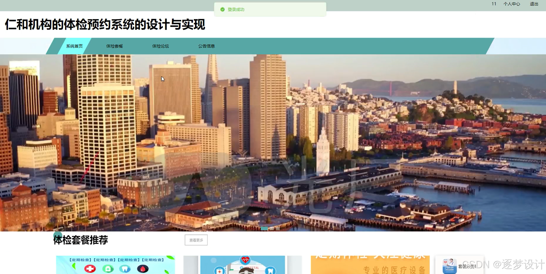Click 退出 to log out
The height and width of the screenshot is (274, 546).
[x=534, y=4]
